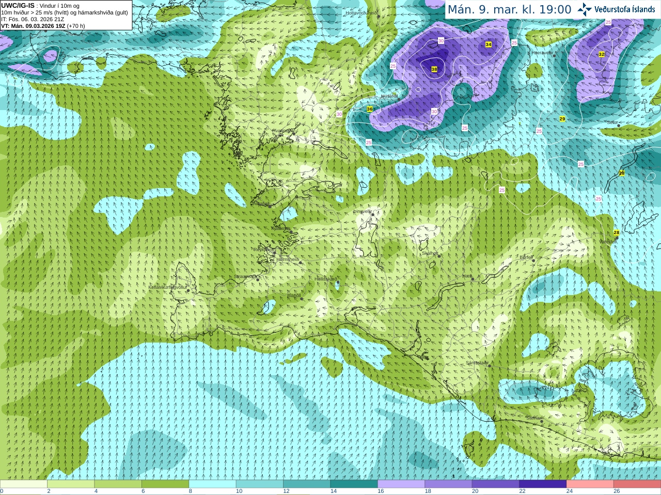Pick the 22–24 m/s dark indigo legend swatch

[x=543, y=484]
